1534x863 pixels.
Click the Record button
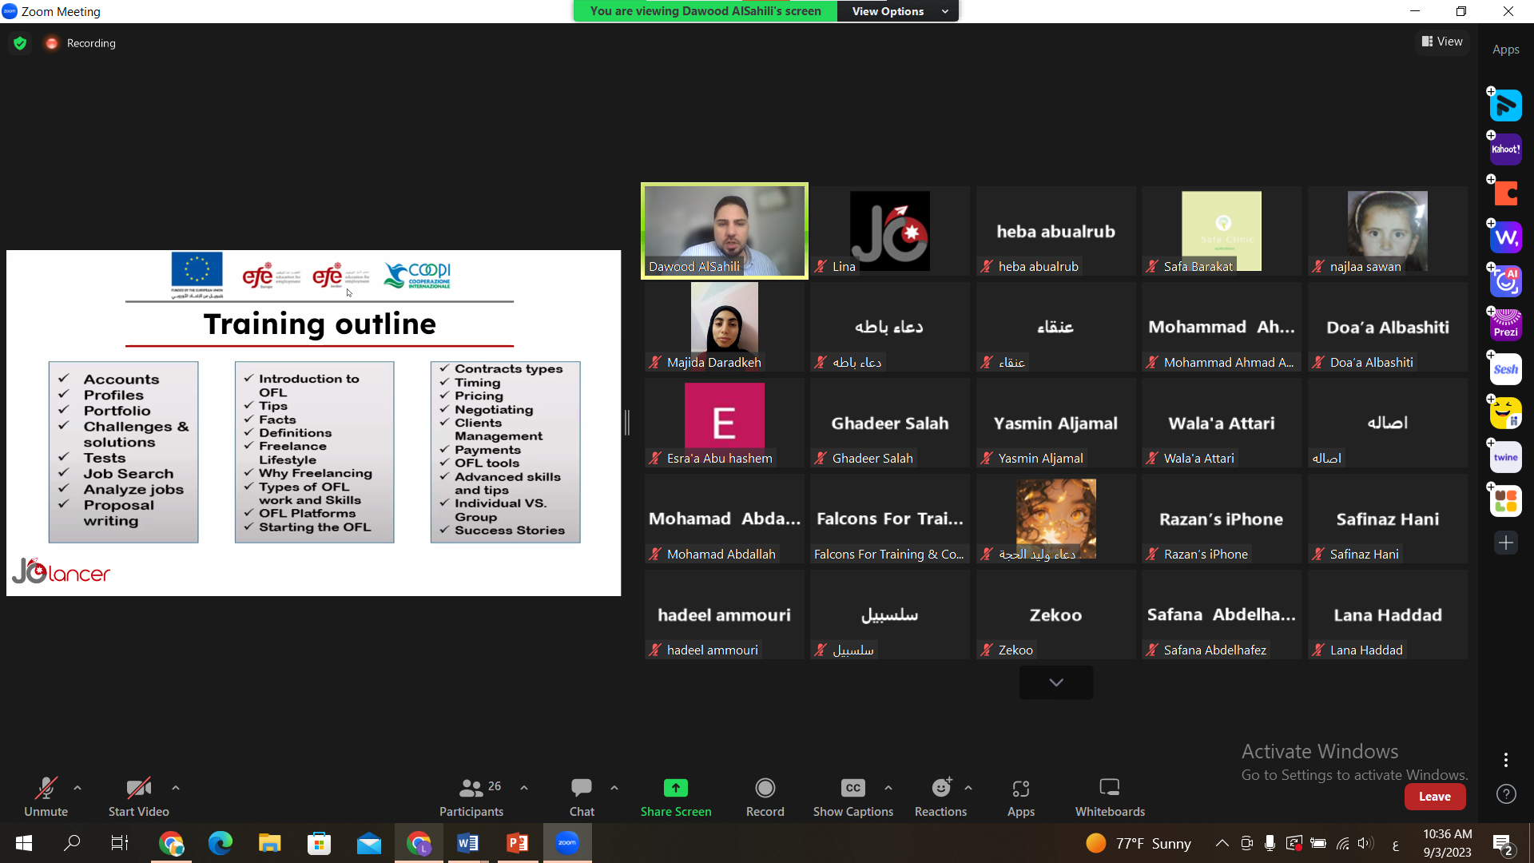coord(765,797)
